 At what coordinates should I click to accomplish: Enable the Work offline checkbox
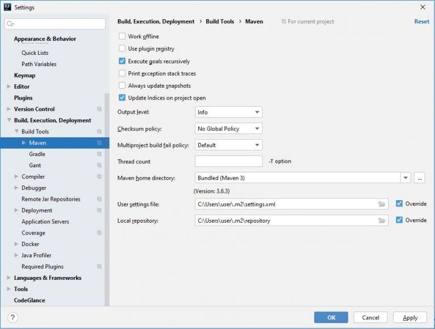coord(122,36)
